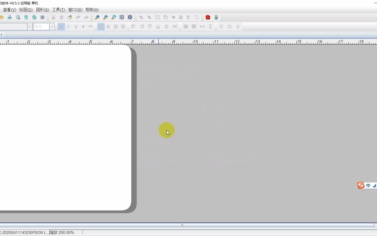The height and width of the screenshot is (236, 377).
Task: Click the undo arrow icon
Action: pyautogui.click(x=78, y=17)
